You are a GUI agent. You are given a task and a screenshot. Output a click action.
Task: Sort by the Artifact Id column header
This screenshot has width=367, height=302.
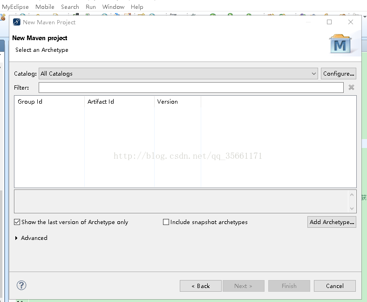click(119, 102)
